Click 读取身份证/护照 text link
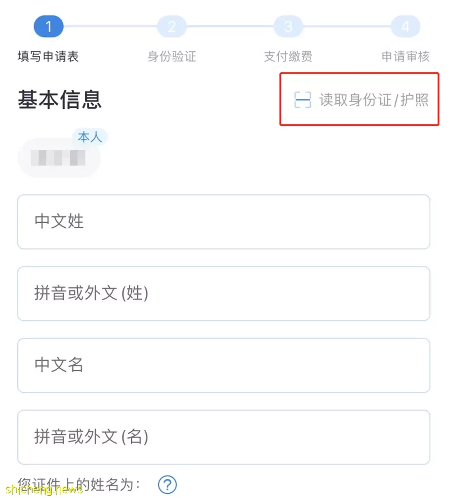 (x=374, y=100)
